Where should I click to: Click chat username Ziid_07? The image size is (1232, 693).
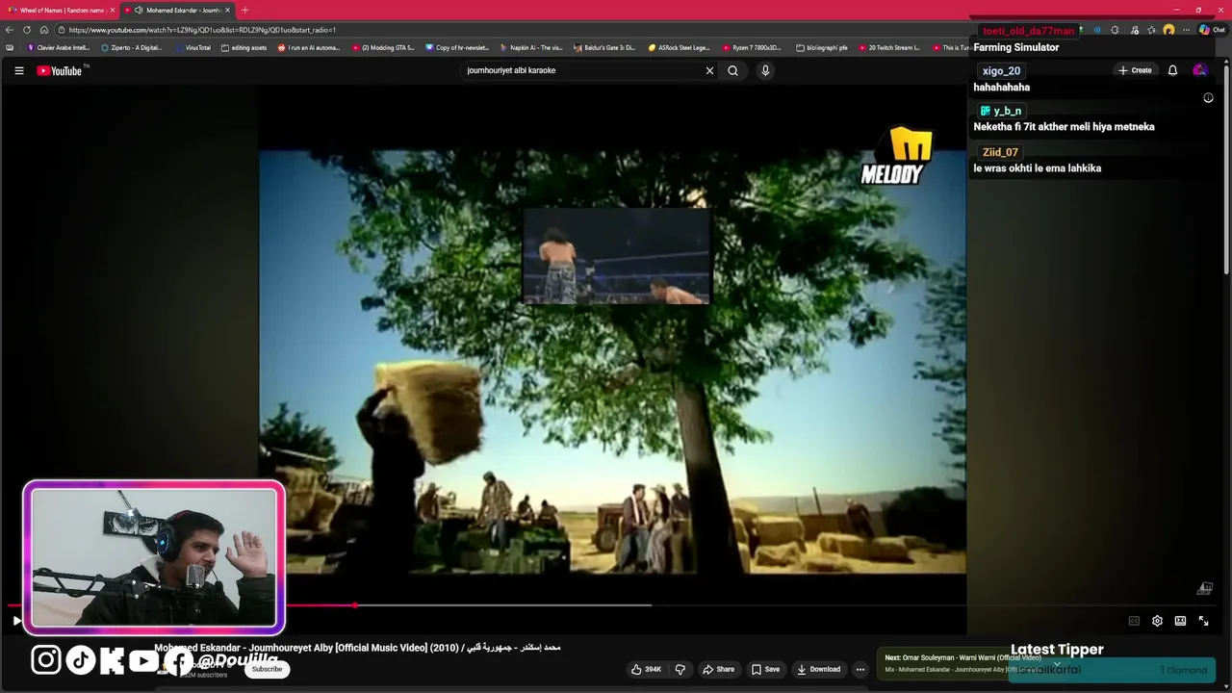point(1000,152)
